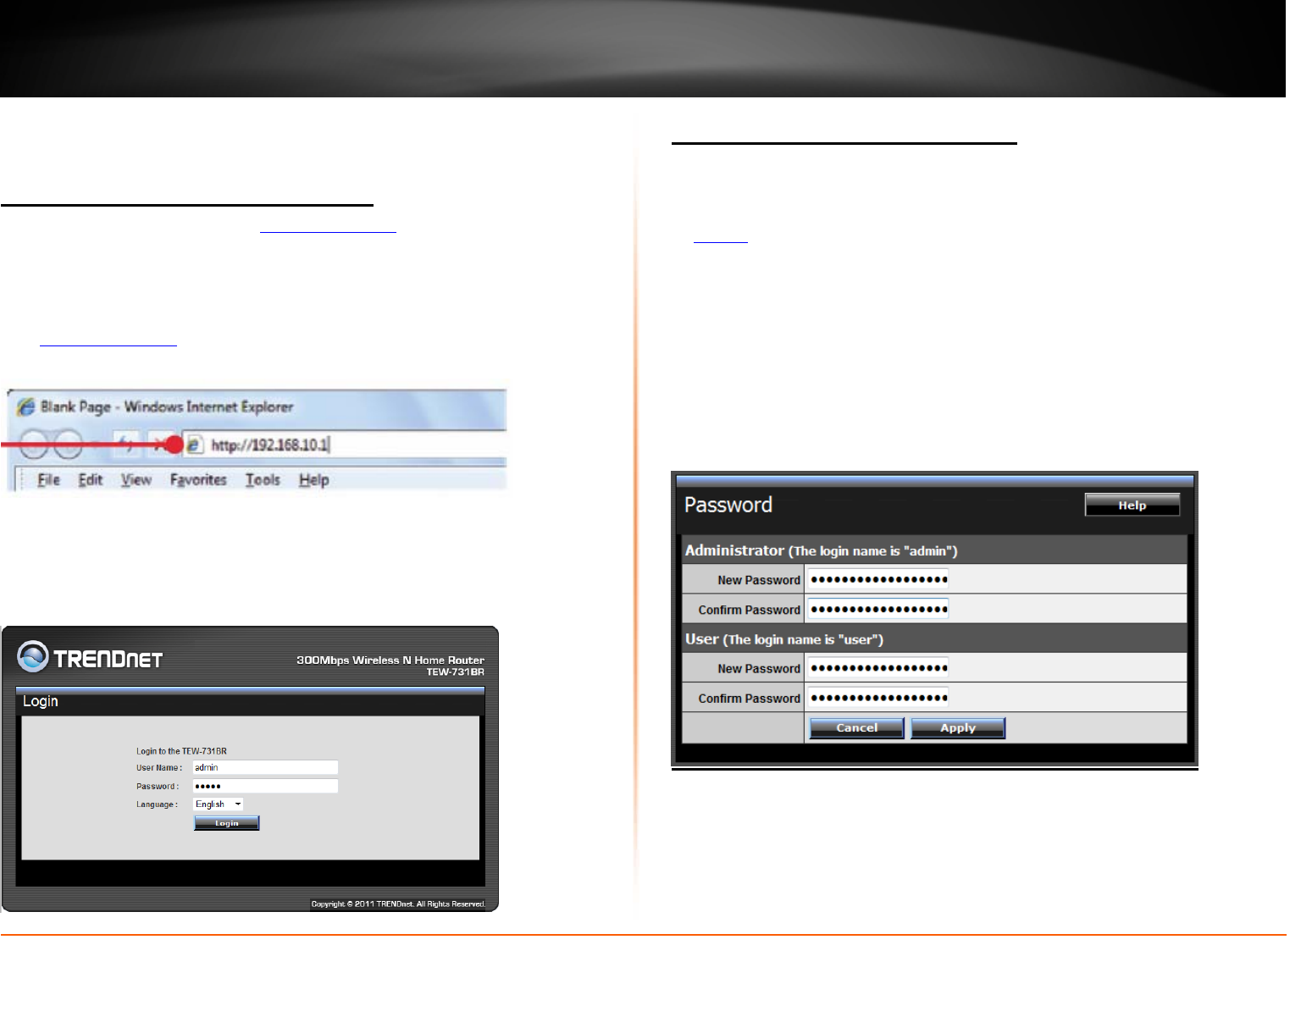Click the 'Language :' label
1312x1017 pixels.
point(157,804)
